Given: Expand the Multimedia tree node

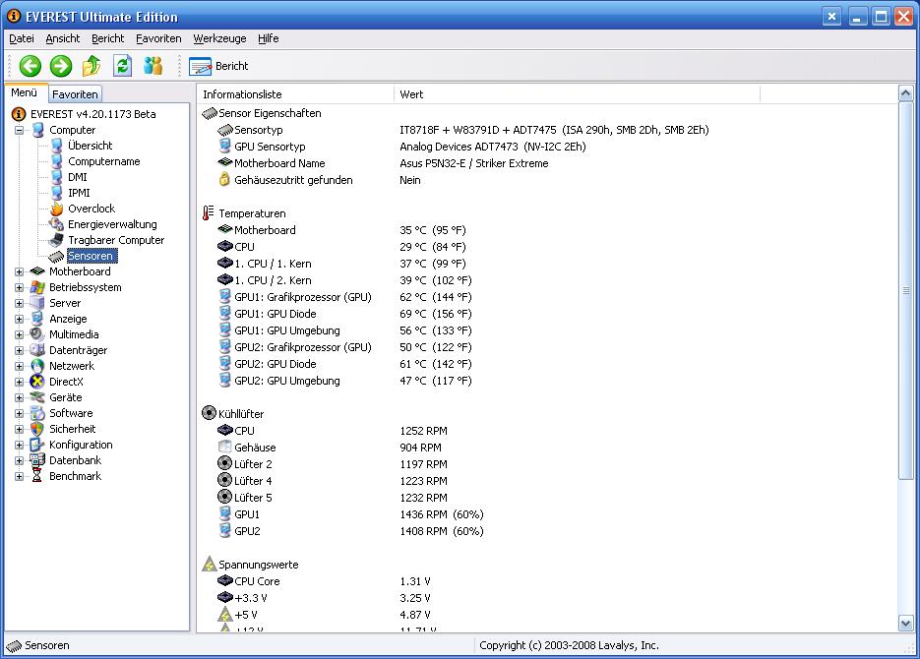Looking at the screenshot, I should pos(20,334).
